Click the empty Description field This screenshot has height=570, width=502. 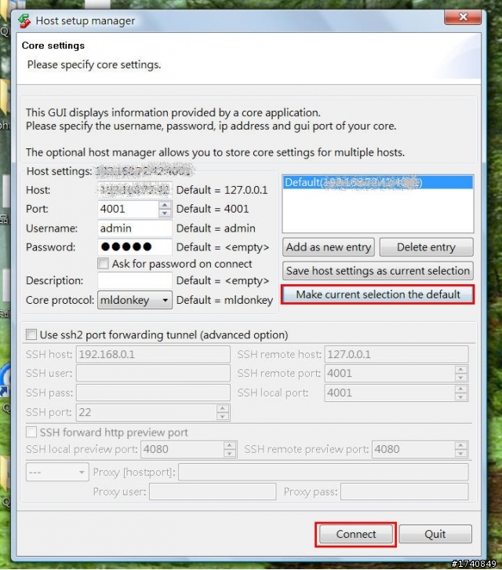[135, 280]
